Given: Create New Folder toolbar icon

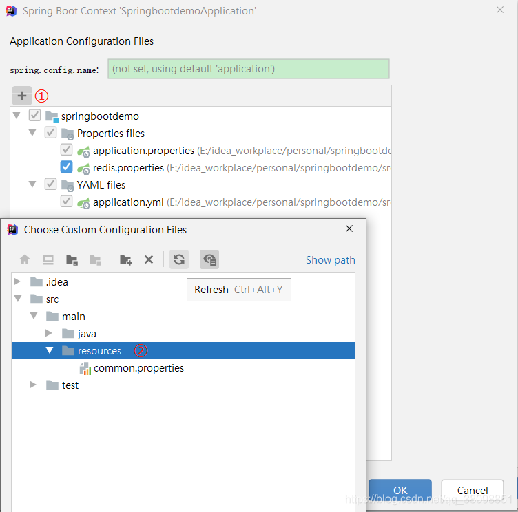Looking at the screenshot, I should click(x=125, y=259).
